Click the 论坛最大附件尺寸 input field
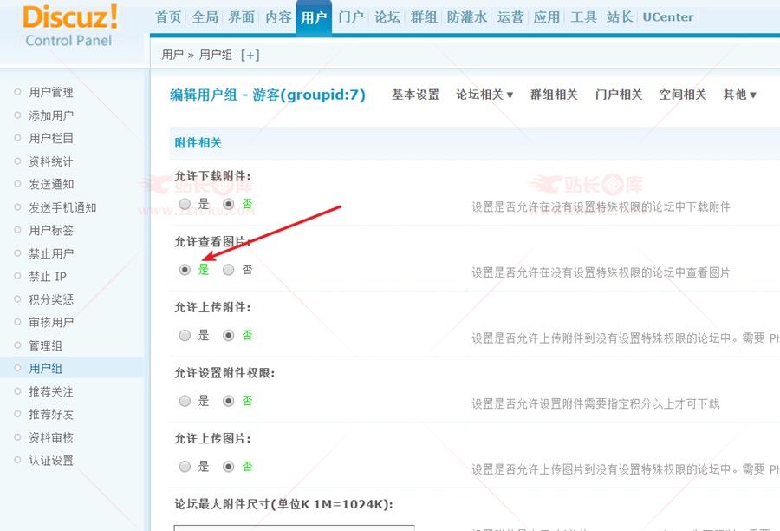This screenshot has height=531, width=780. [x=294, y=527]
